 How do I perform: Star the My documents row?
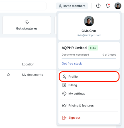(x=9, y=75)
